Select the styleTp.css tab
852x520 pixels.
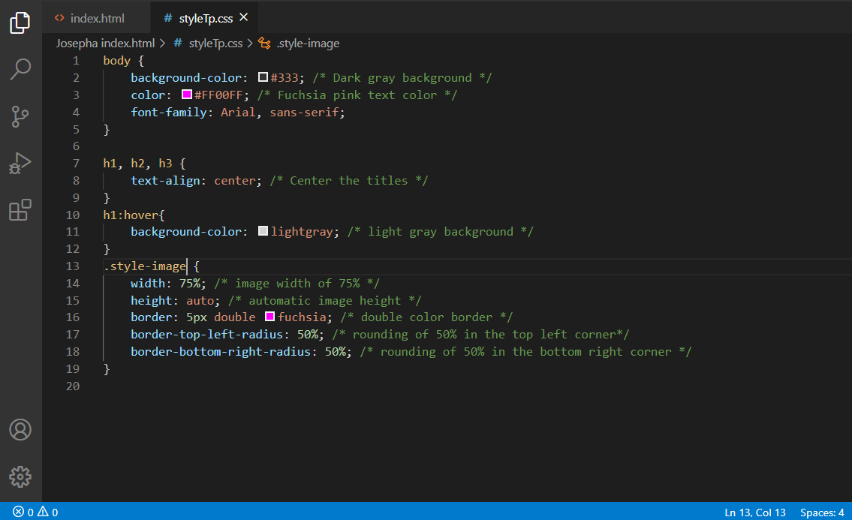pyautogui.click(x=205, y=18)
